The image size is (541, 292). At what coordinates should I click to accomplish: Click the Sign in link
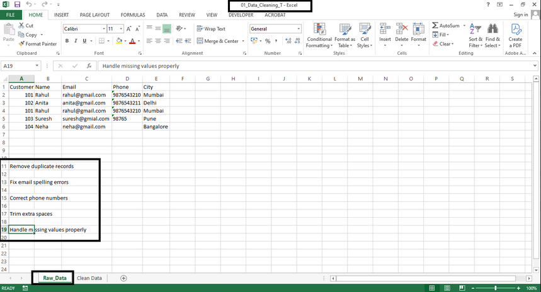click(520, 14)
